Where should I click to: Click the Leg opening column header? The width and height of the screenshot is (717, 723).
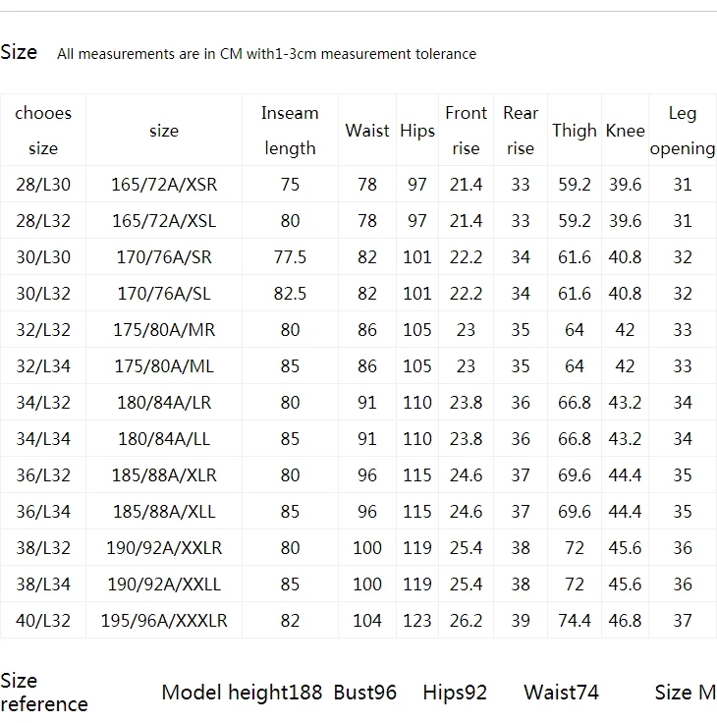pos(683,131)
